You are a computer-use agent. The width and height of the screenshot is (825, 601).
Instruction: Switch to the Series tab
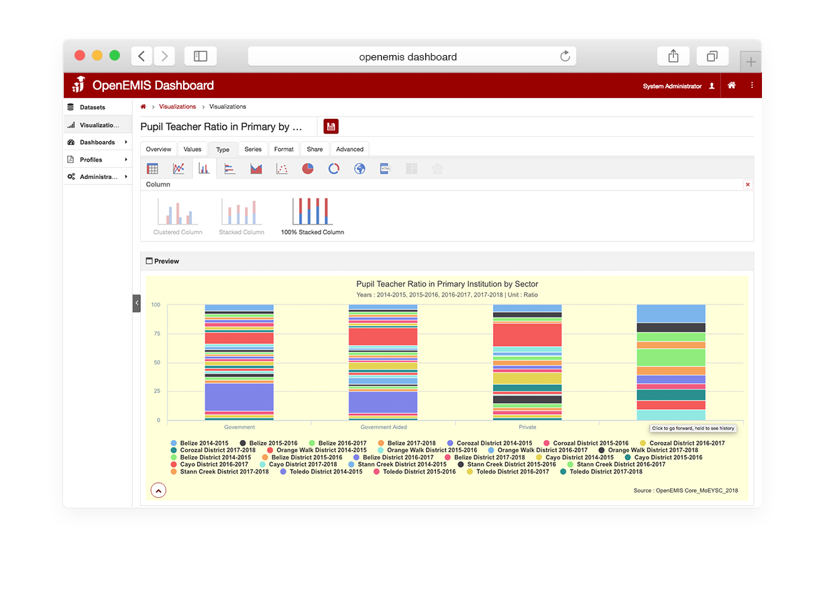(x=253, y=150)
